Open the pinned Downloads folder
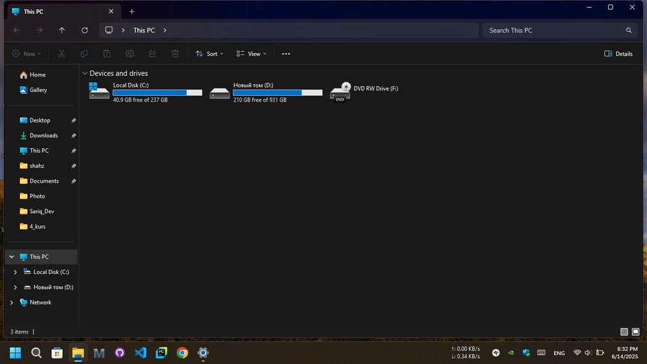 click(39, 135)
